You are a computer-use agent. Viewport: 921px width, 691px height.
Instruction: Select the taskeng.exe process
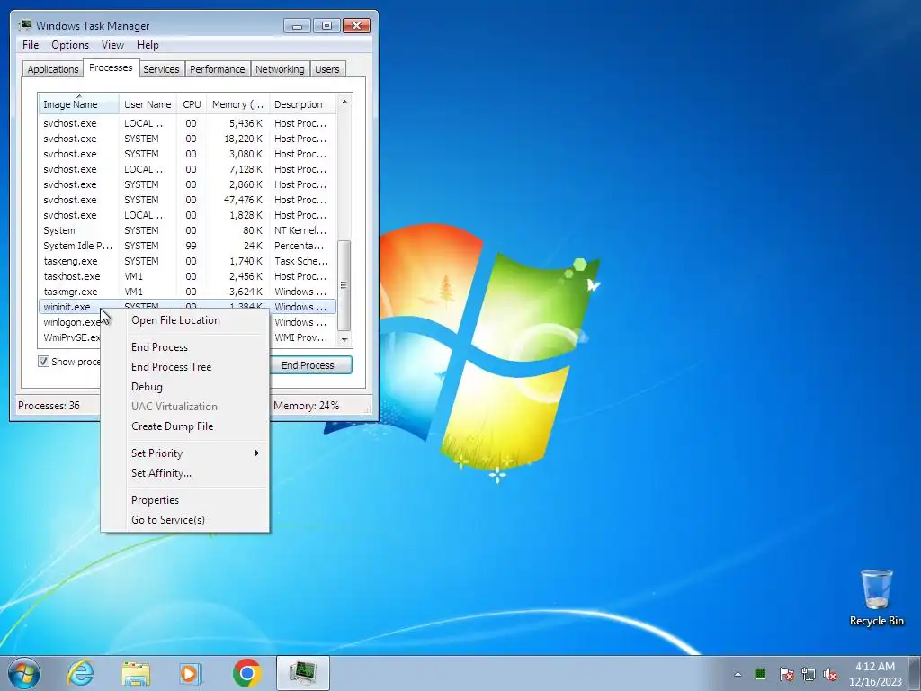187,261
